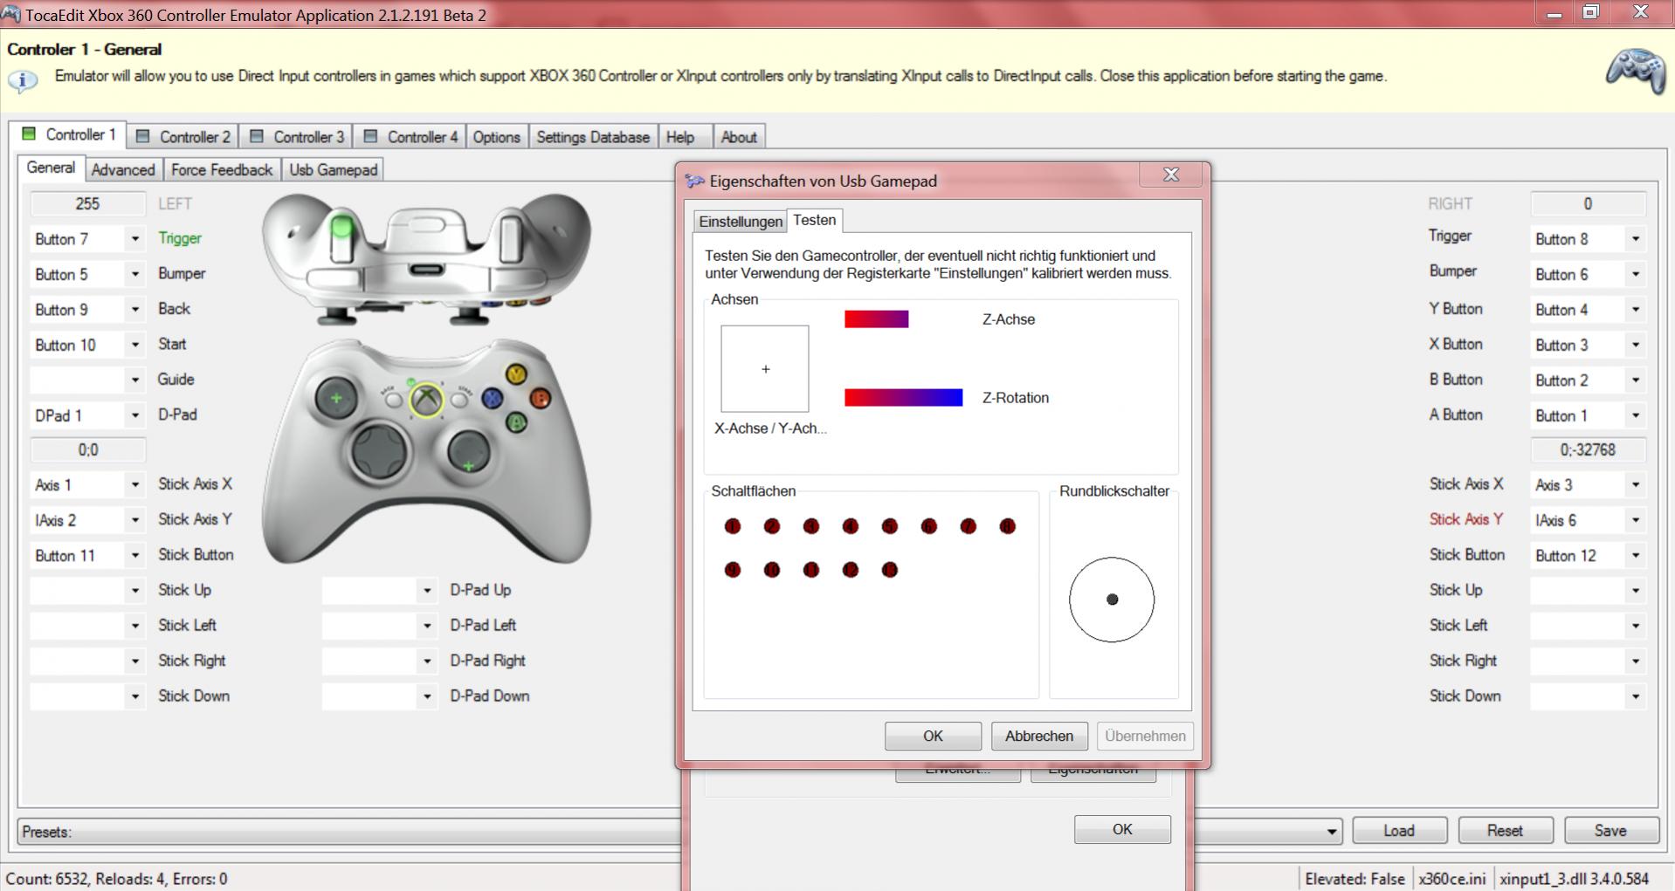Click the Controller 2 tab status square

(x=143, y=136)
